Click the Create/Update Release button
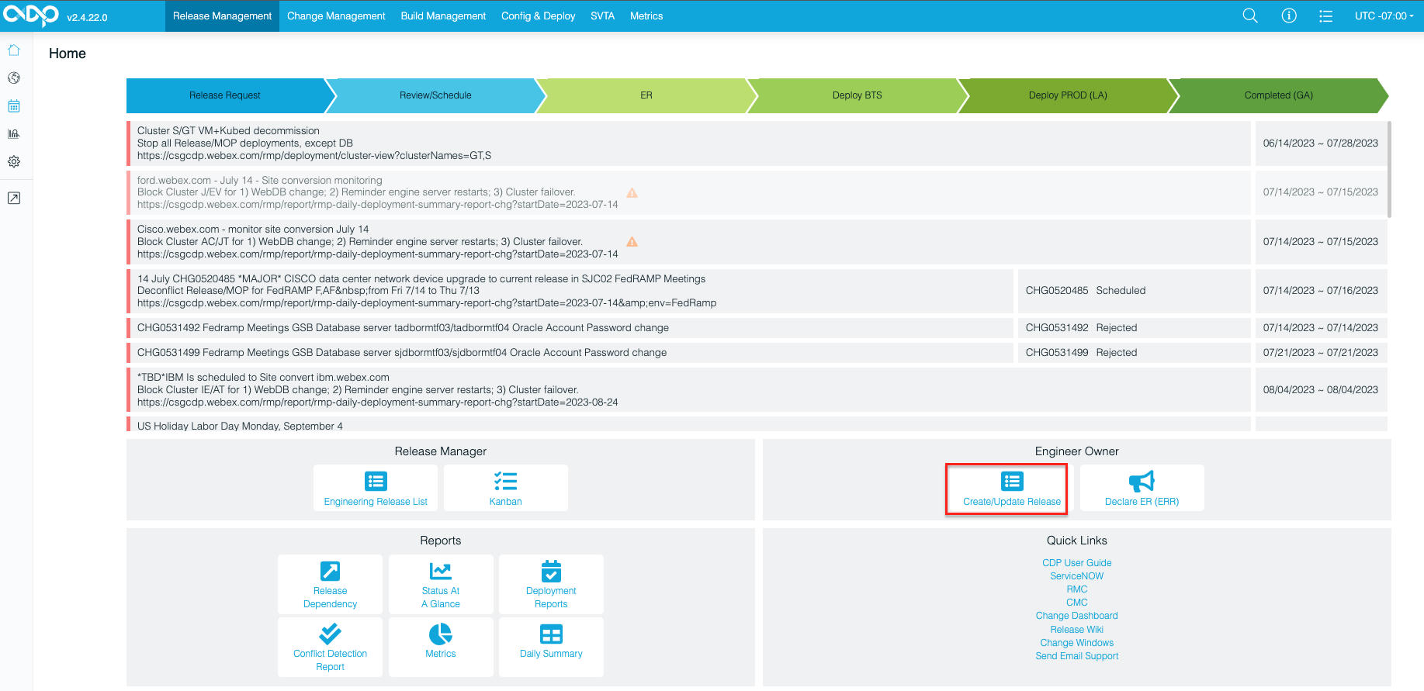1424x691 pixels. pyautogui.click(x=1011, y=489)
